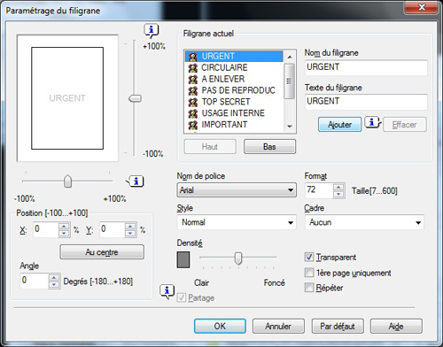Increase the X position stepper
The image size is (443, 347).
pyautogui.click(x=64, y=227)
